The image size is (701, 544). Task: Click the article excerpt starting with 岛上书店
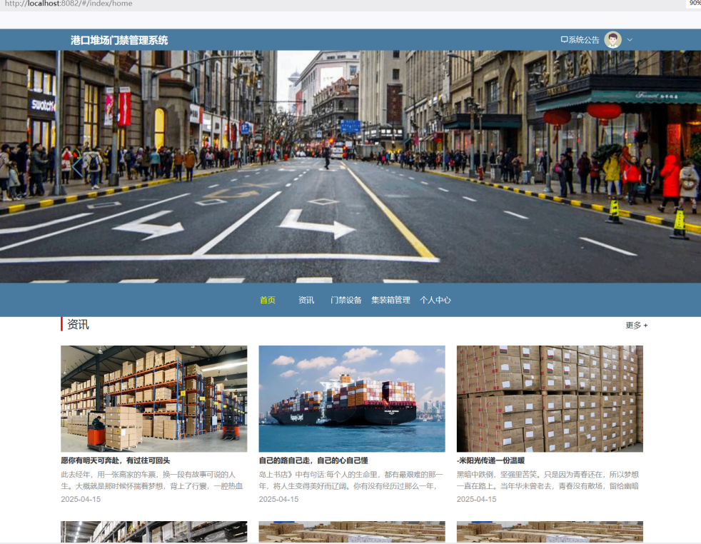pyautogui.click(x=351, y=480)
